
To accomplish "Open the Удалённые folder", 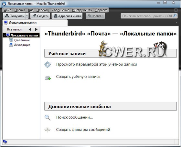I will (22, 40).
